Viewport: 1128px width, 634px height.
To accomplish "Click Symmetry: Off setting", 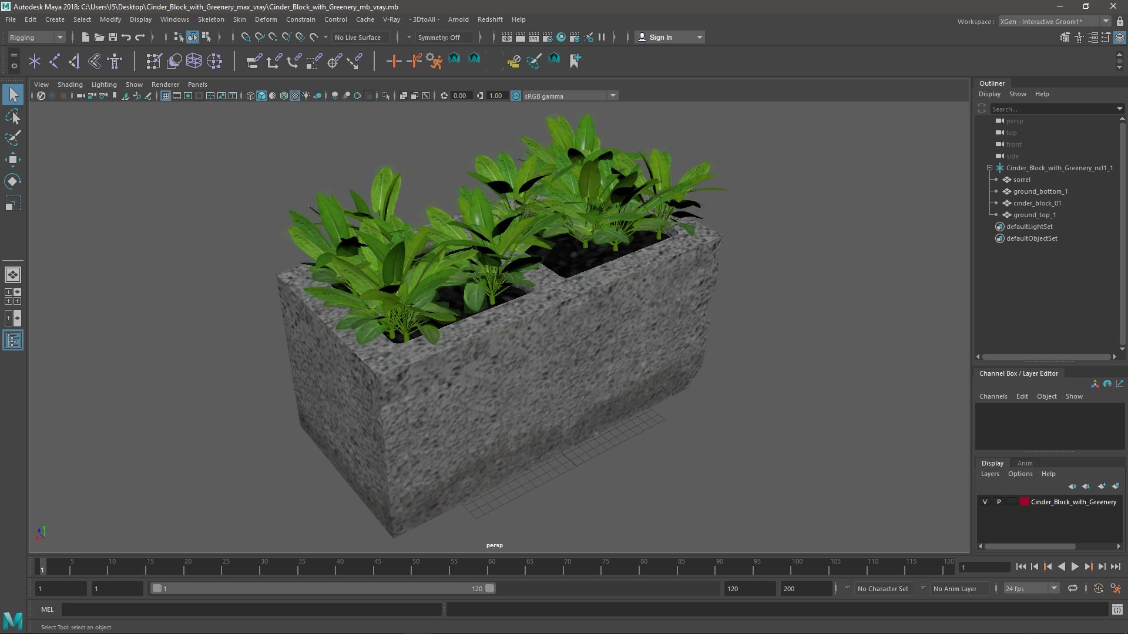I will (x=444, y=37).
